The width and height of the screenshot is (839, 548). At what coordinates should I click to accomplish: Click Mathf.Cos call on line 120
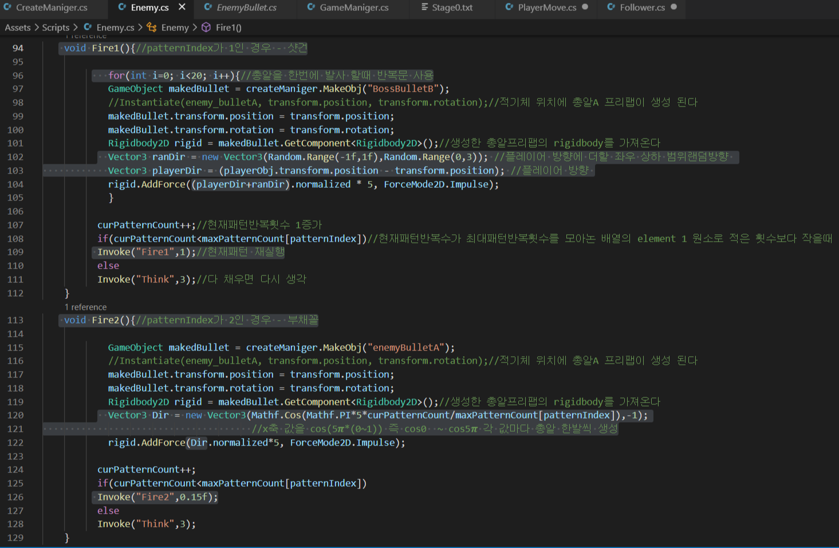pyautogui.click(x=434, y=415)
